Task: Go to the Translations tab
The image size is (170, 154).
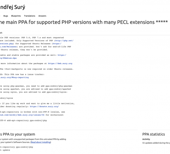Action: pyautogui.click(x=30, y=16)
